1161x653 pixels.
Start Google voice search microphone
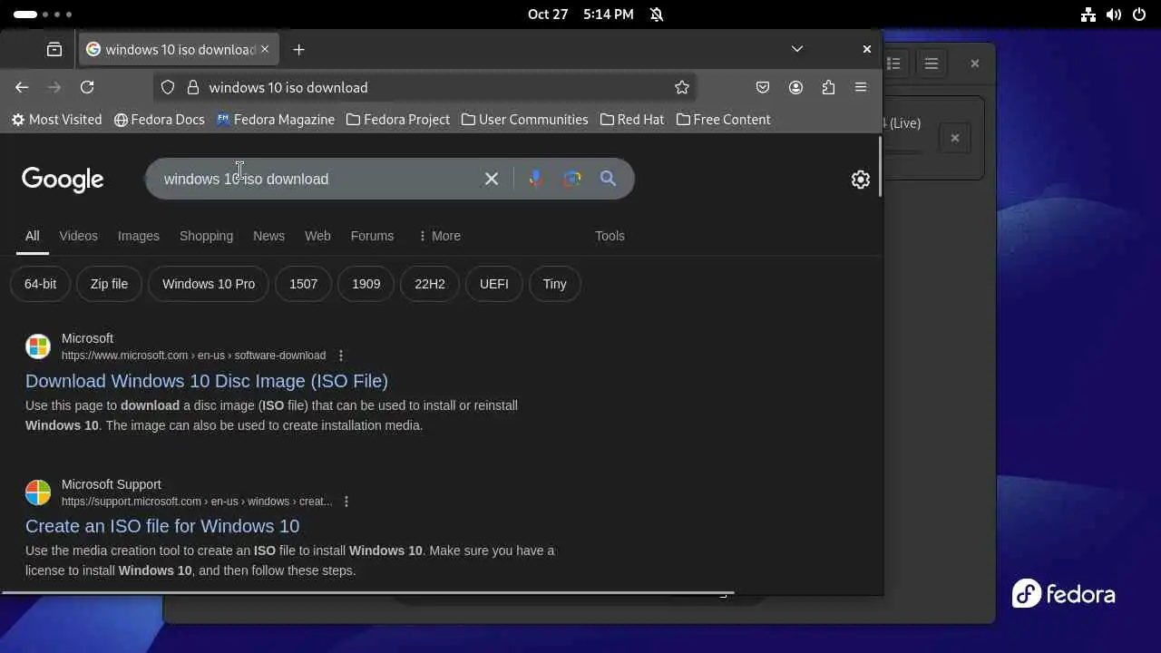tap(536, 179)
